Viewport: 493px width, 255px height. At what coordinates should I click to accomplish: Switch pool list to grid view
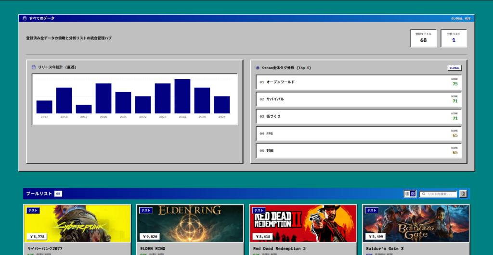413,194
